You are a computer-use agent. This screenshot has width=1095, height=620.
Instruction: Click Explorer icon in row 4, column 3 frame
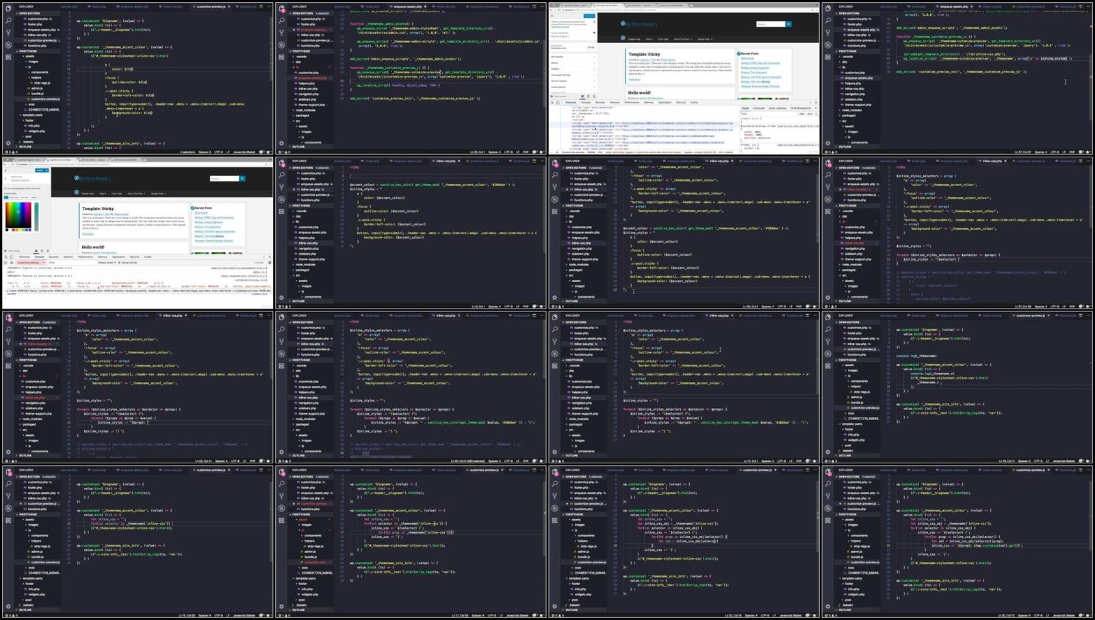(x=555, y=472)
